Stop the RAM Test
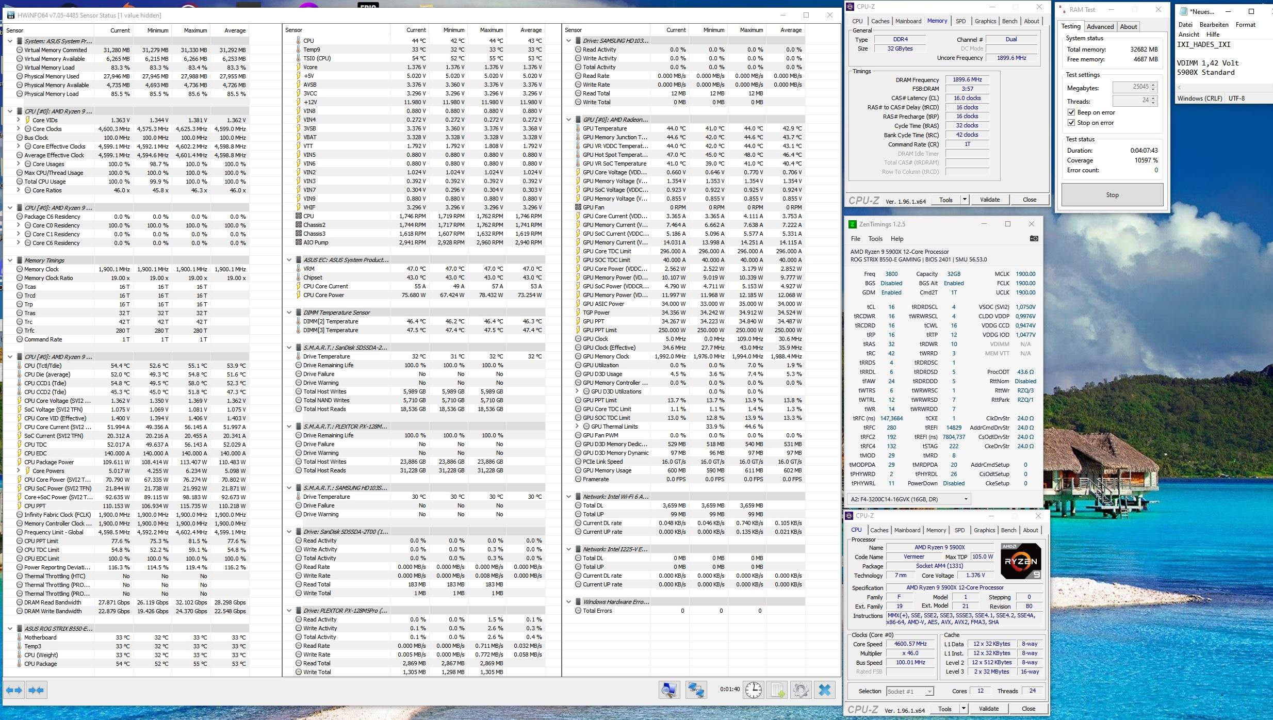The width and height of the screenshot is (1273, 720). point(1112,195)
